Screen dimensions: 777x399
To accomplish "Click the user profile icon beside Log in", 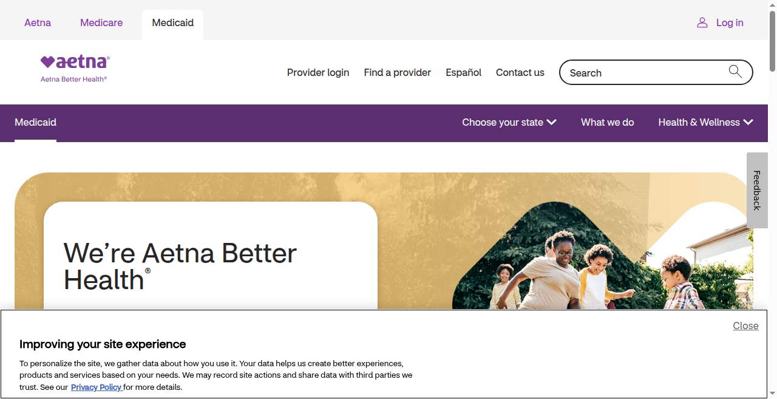I will (702, 22).
